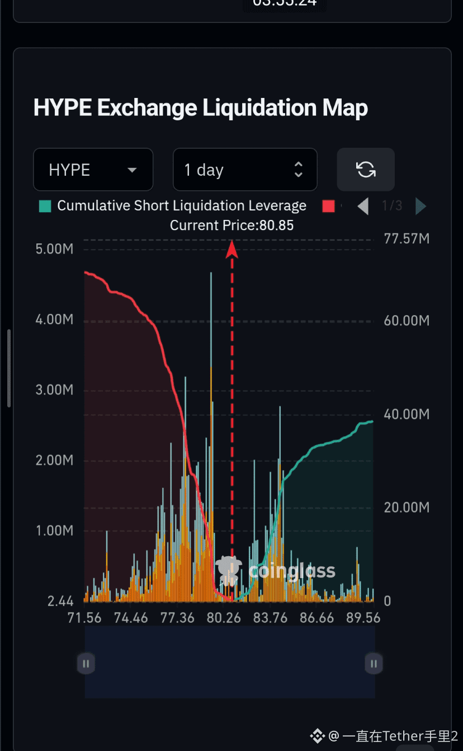Click the Current Price:80.85 label
The image size is (463, 751).
(232, 226)
